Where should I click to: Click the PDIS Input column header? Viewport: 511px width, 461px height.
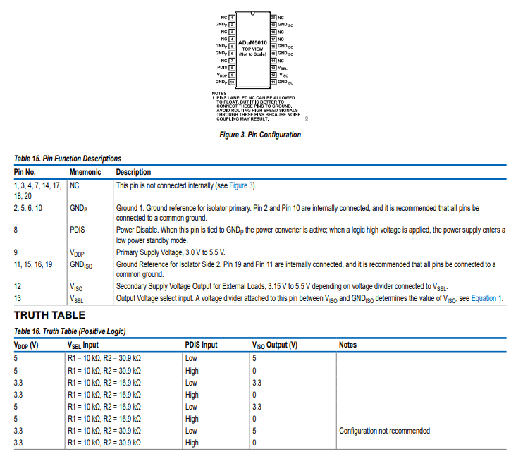coord(201,345)
